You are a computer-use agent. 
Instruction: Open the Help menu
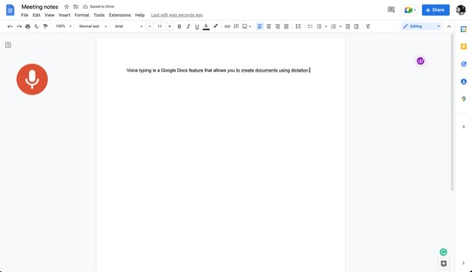[x=140, y=15]
